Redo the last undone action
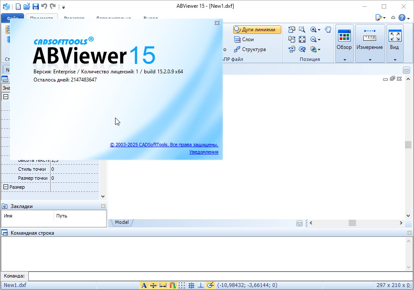 (x=53, y=6)
